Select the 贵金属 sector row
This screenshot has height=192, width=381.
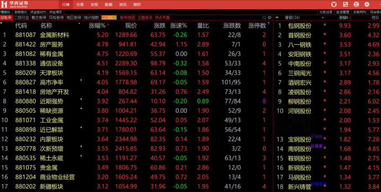pos(136,168)
